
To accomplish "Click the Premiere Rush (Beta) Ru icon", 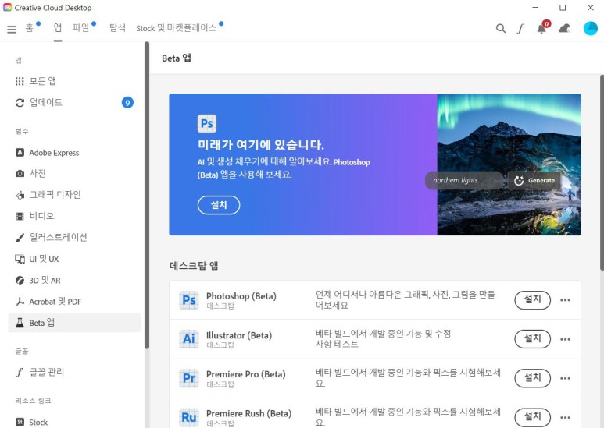I will pyautogui.click(x=189, y=417).
